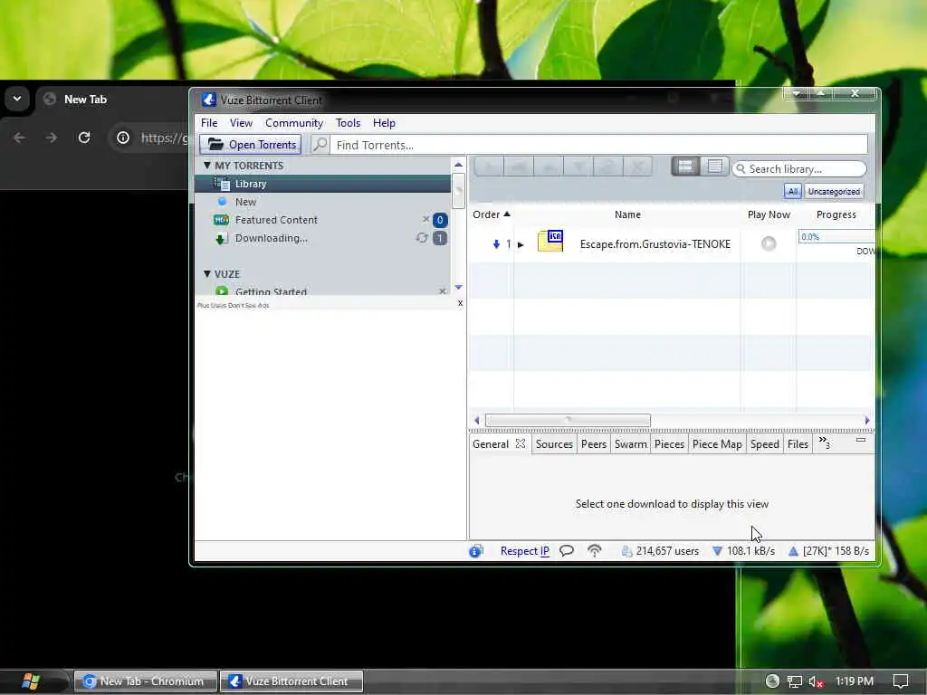Screen dimensions: 927x695
Task: Minimize the details tab panel
Action: (x=861, y=440)
